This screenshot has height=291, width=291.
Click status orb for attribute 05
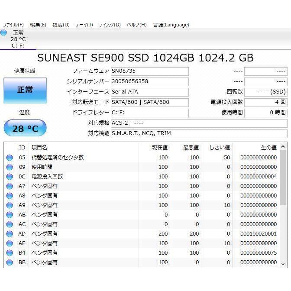coord(10,158)
